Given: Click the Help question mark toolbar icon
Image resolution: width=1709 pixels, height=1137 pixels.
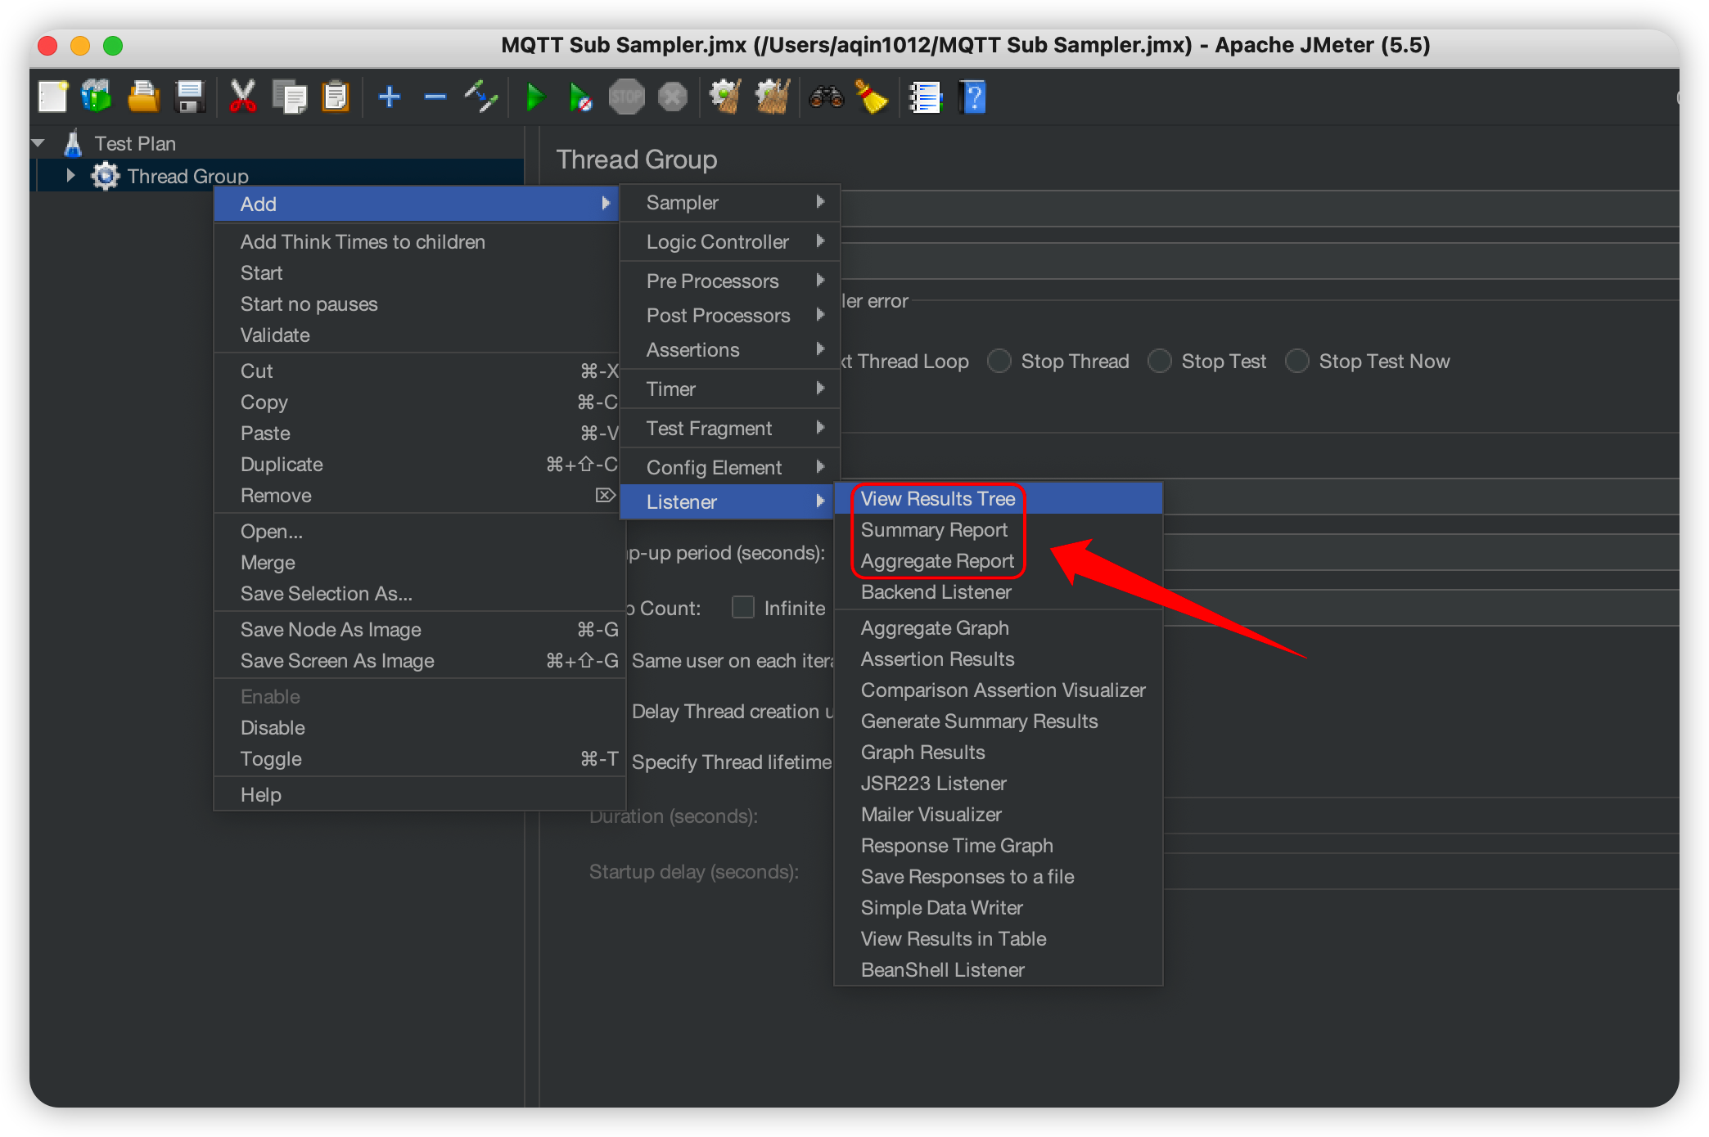Looking at the screenshot, I should tap(973, 97).
